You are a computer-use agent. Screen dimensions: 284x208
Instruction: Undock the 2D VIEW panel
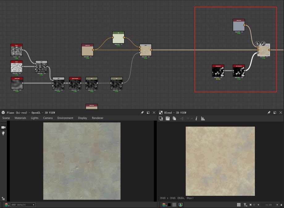pyautogui.click(x=275, y=112)
